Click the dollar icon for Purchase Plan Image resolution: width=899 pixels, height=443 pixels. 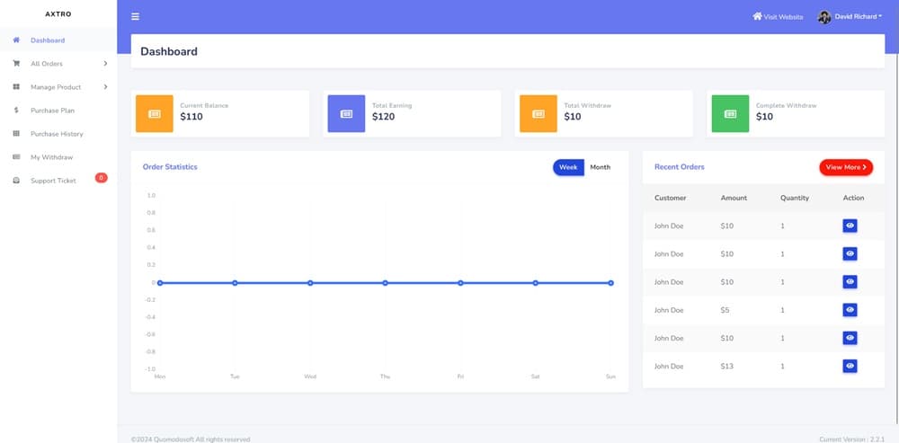coord(16,111)
